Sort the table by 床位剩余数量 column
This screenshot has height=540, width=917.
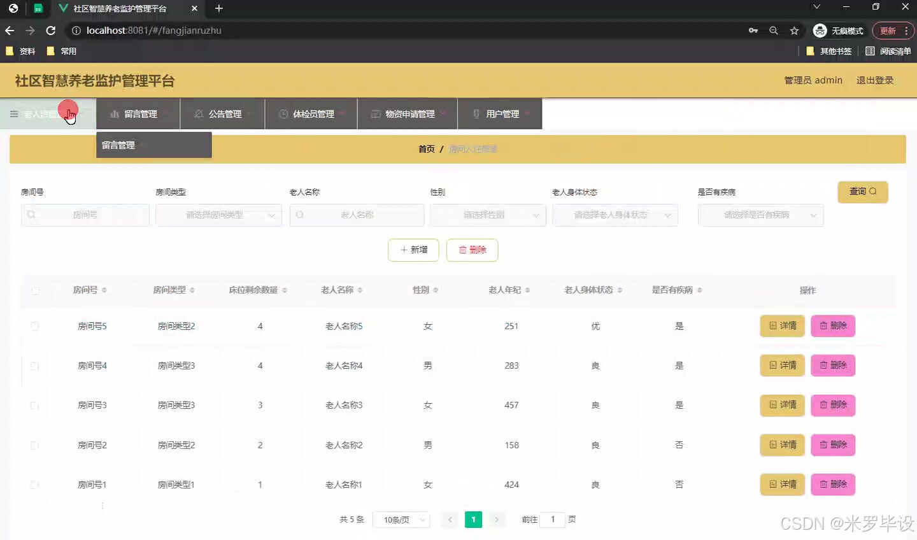284,290
